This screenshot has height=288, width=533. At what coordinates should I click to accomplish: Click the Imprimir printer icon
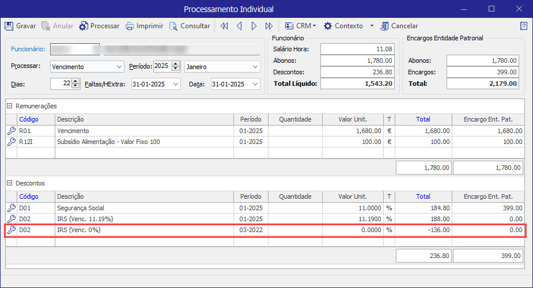130,26
